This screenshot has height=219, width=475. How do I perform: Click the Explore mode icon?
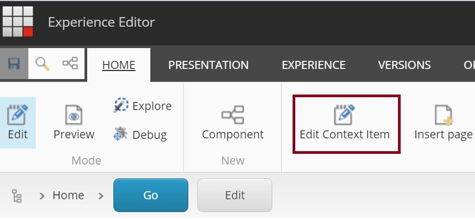pos(121,106)
